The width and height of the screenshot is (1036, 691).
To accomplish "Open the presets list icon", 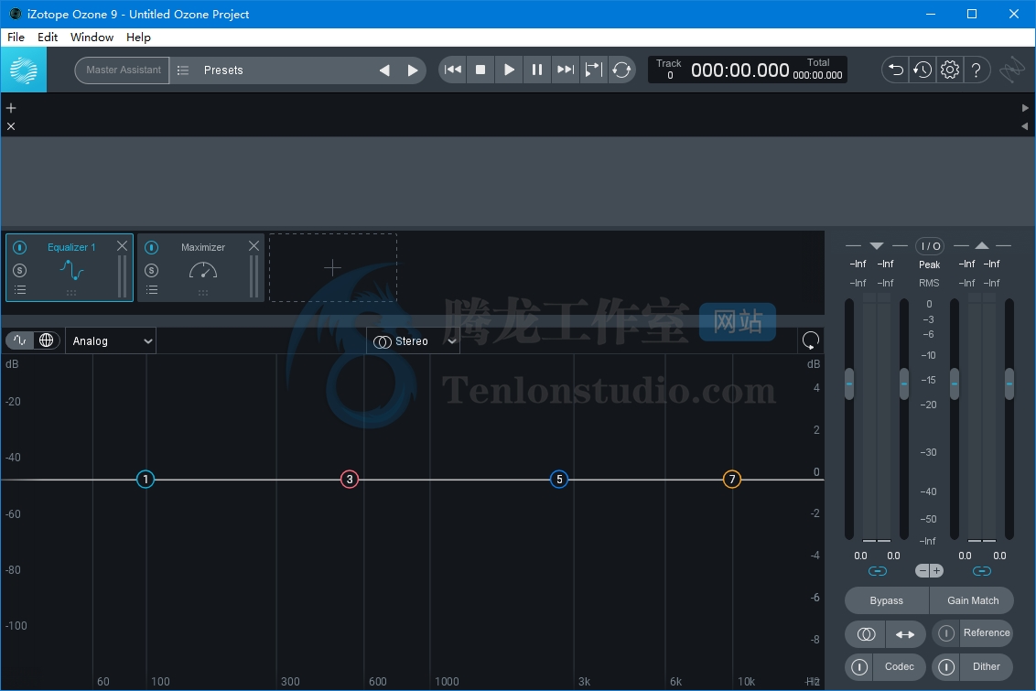I will [183, 70].
